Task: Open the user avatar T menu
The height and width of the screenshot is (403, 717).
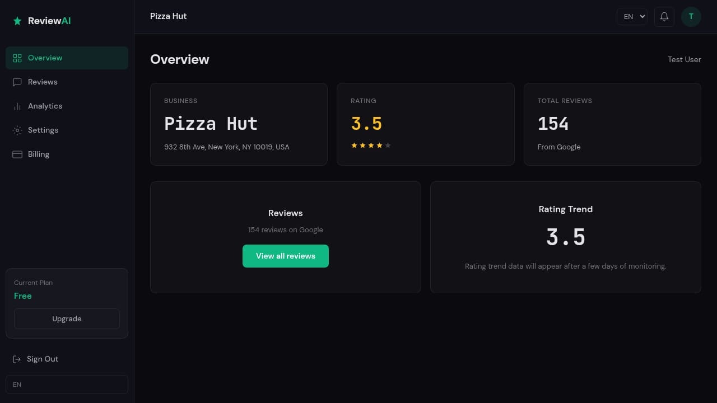Action: pos(691,17)
